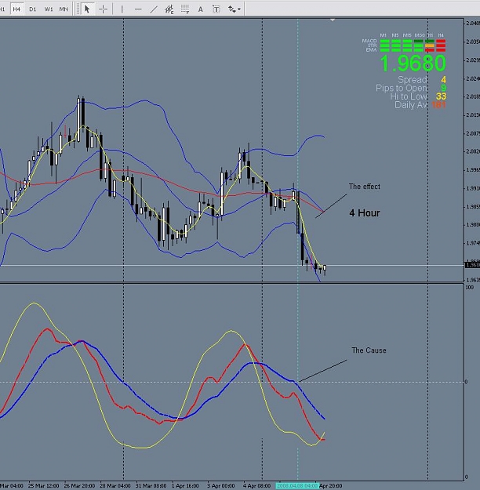Click 'The Cause' annotation text
The image size is (480, 490).
[x=369, y=350]
